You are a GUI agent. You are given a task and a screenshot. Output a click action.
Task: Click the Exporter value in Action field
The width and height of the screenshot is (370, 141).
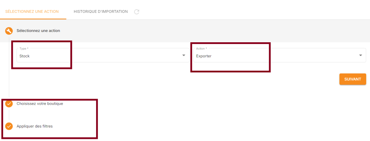204,56
